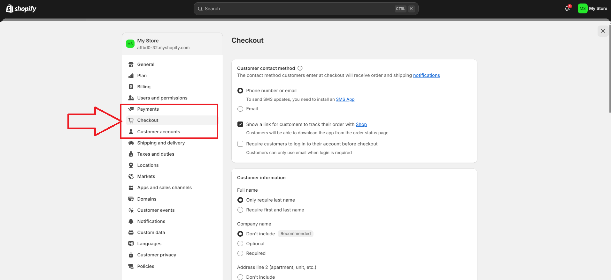Click the Custom data icon
The height and width of the screenshot is (280, 611).
(131, 232)
